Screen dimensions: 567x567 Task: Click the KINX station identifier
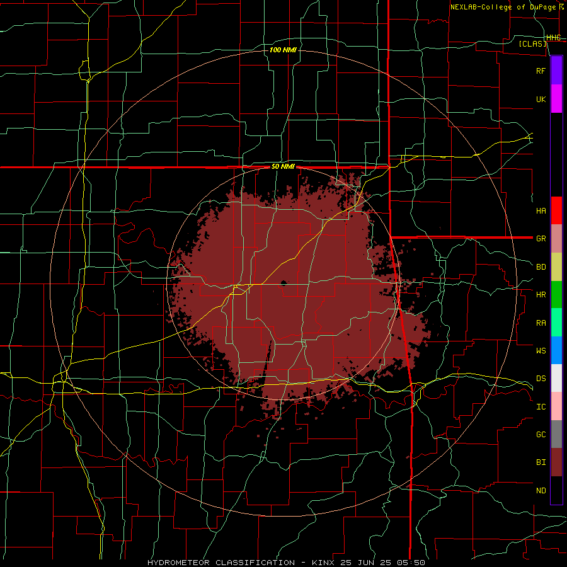pyautogui.click(x=323, y=563)
